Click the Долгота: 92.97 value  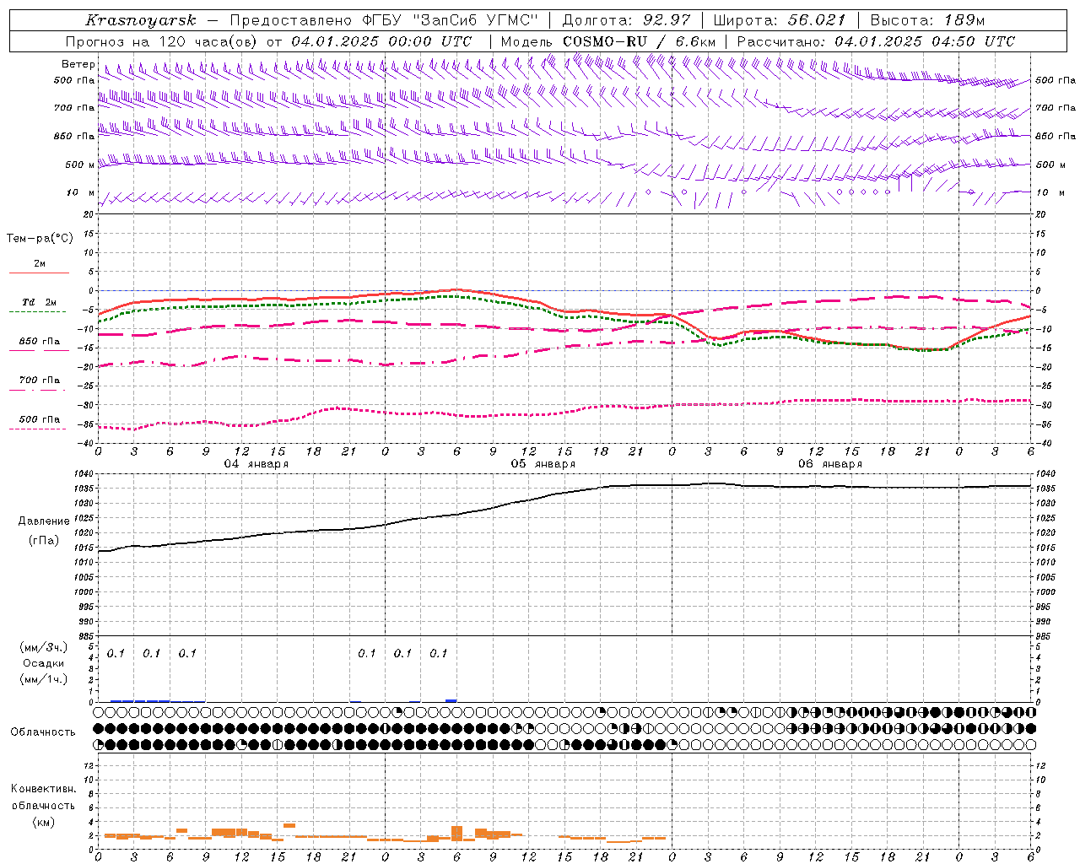pos(626,20)
